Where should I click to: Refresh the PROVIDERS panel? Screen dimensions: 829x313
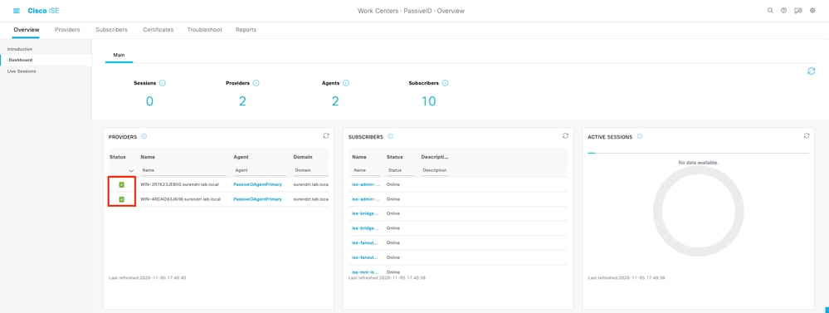[x=325, y=136]
